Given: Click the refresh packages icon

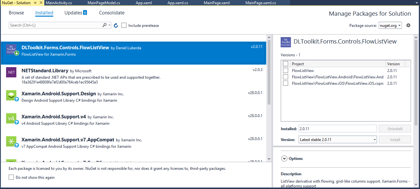Looking at the screenshot, I should 116,25.
